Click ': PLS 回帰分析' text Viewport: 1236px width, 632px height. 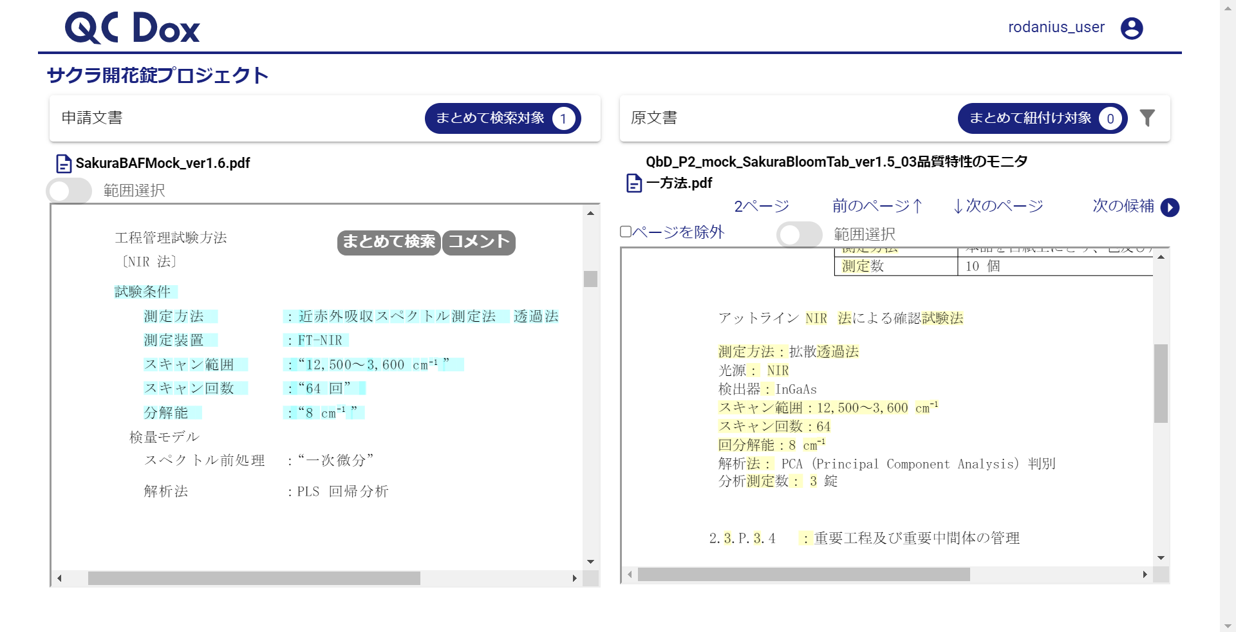click(338, 491)
